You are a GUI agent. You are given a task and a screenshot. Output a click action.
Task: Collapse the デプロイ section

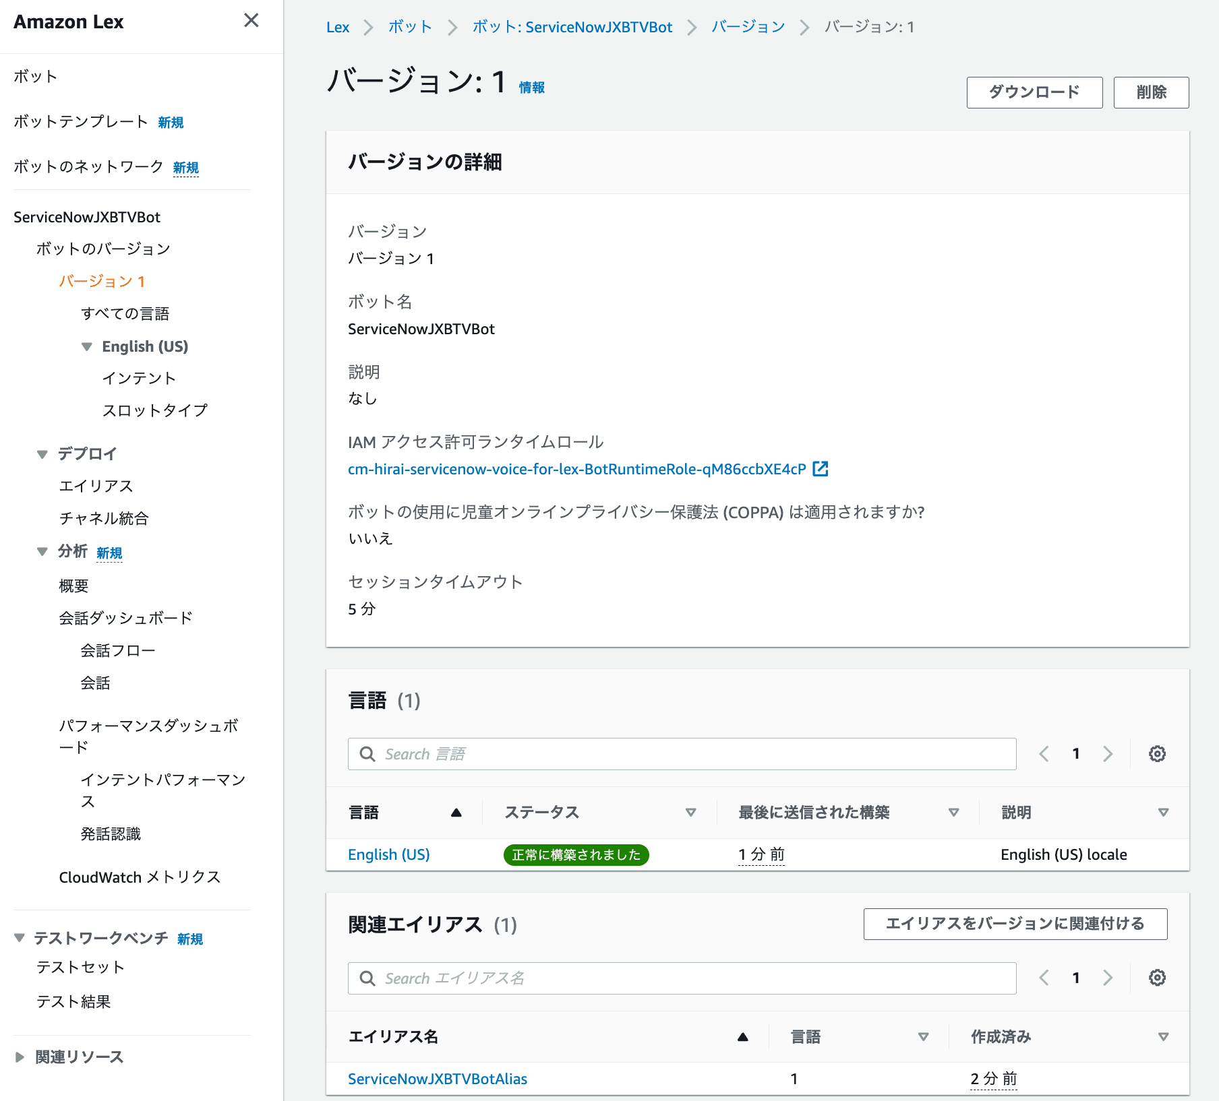(x=42, y=454)
